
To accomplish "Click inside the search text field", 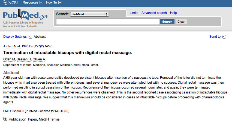I will coord(108,22).
